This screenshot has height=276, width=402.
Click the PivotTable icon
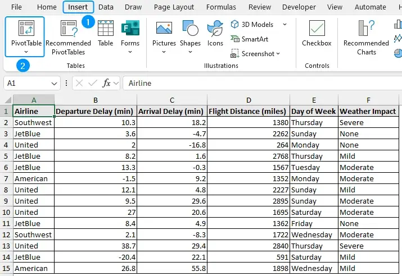tap(26, 28)
